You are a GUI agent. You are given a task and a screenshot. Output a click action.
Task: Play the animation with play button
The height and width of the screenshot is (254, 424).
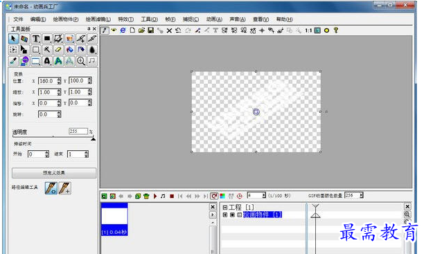tap(155, 196)
